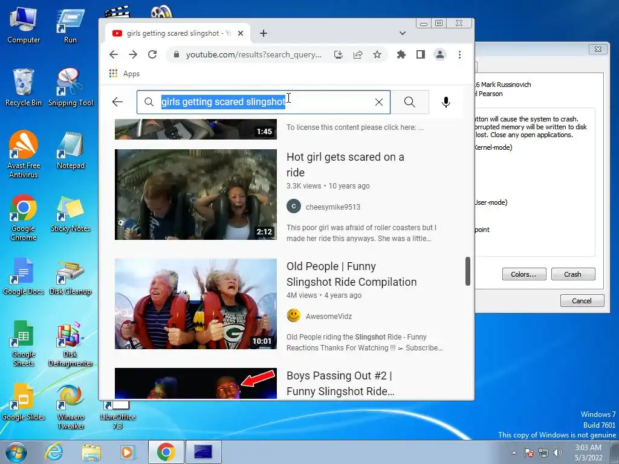Open the Apps shortcut in bookmarks bar

click(x=125, y=74)
